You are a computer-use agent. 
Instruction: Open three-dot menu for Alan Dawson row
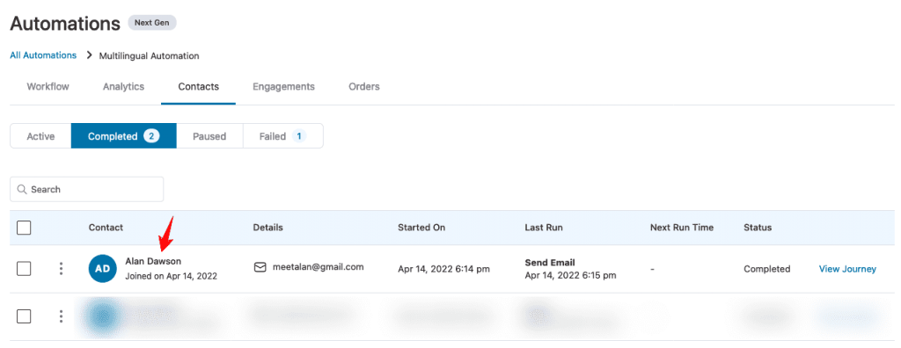pyautogui.click(x=61, y=269)
